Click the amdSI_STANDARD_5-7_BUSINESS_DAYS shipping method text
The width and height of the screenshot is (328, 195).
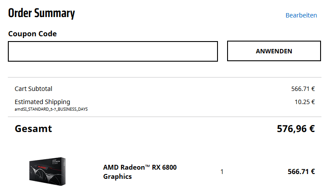pyautogui.click(x=51, y=109)
